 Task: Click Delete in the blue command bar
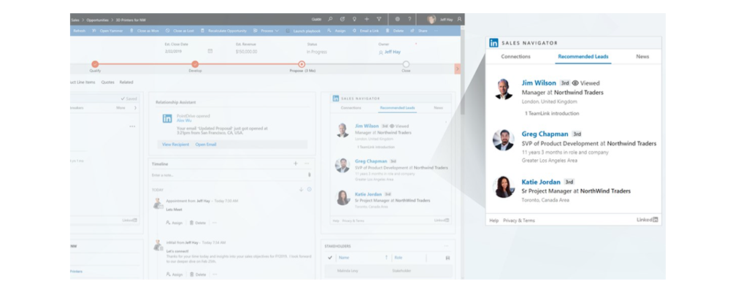click(x=395, y=31)
